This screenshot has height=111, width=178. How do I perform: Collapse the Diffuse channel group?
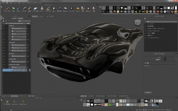pos(9,26)
